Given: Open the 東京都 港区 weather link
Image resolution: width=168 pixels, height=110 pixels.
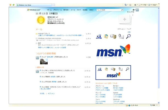Looking at the screenshot, I should [x=53, y=17].
